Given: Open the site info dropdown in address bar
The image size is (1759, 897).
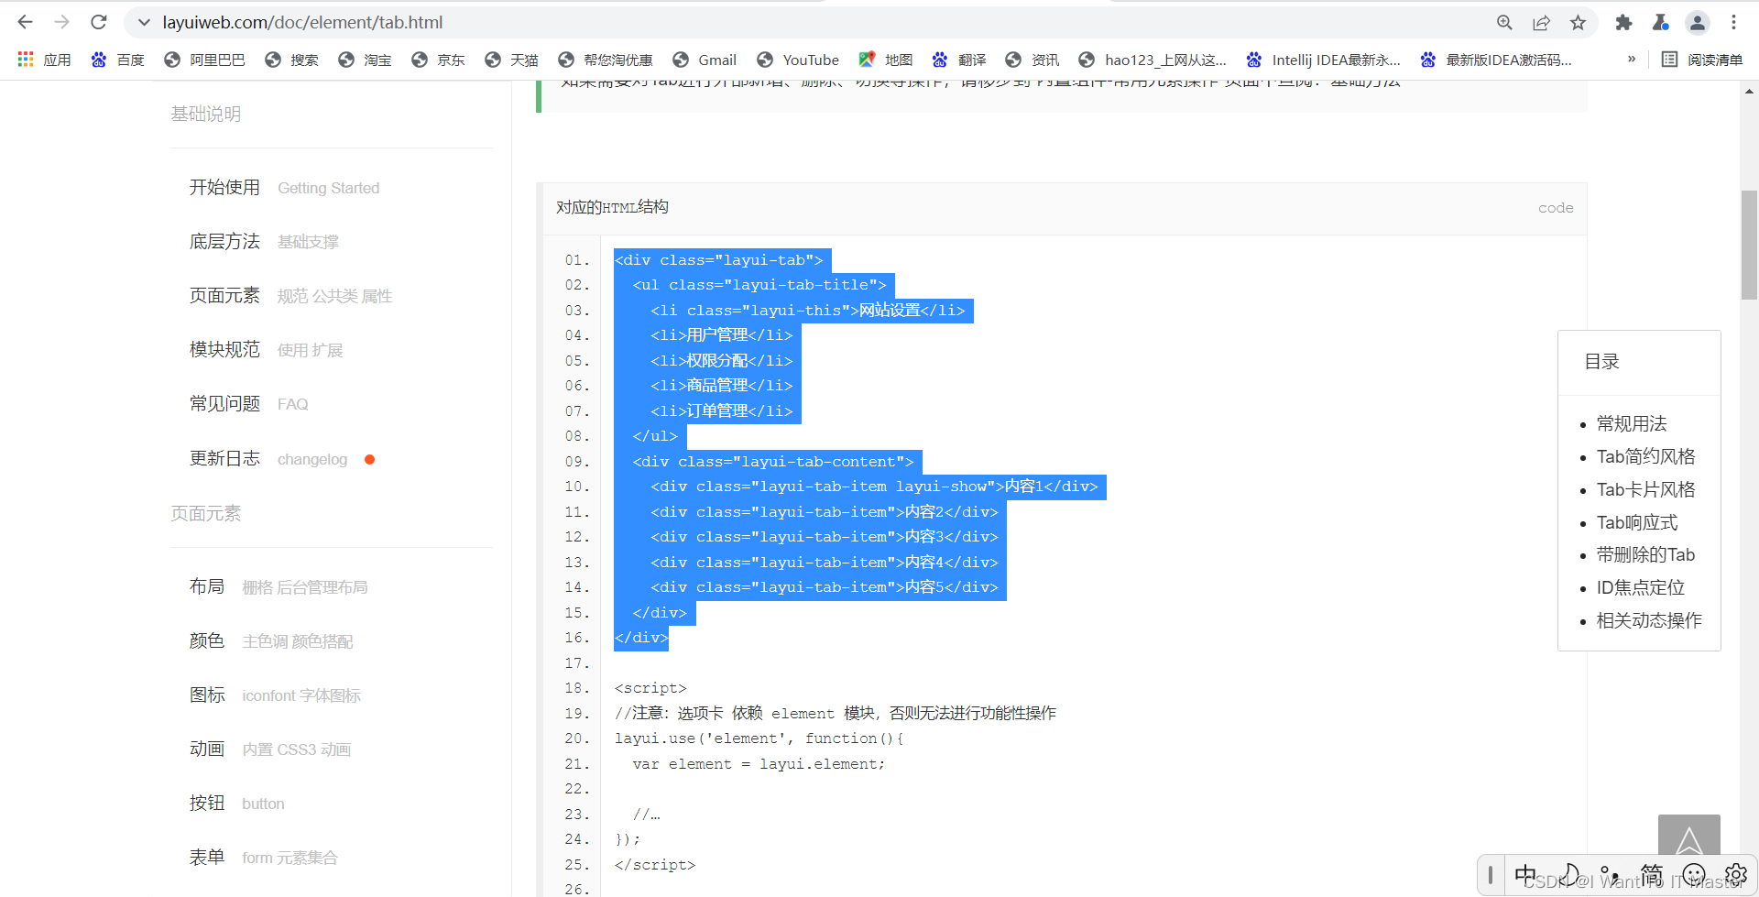Looking at the screenshot, I should click(x=144, y=22).
